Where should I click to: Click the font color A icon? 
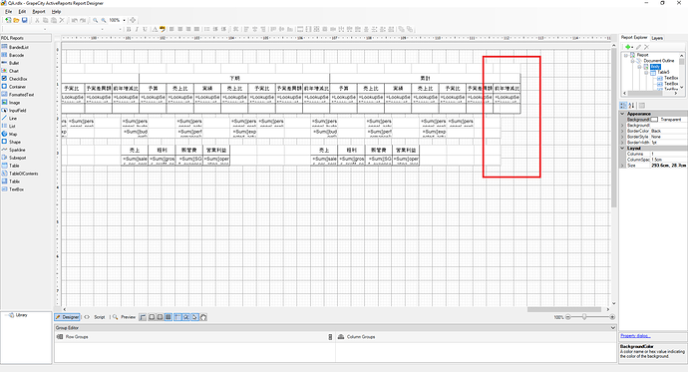[155, 29]
